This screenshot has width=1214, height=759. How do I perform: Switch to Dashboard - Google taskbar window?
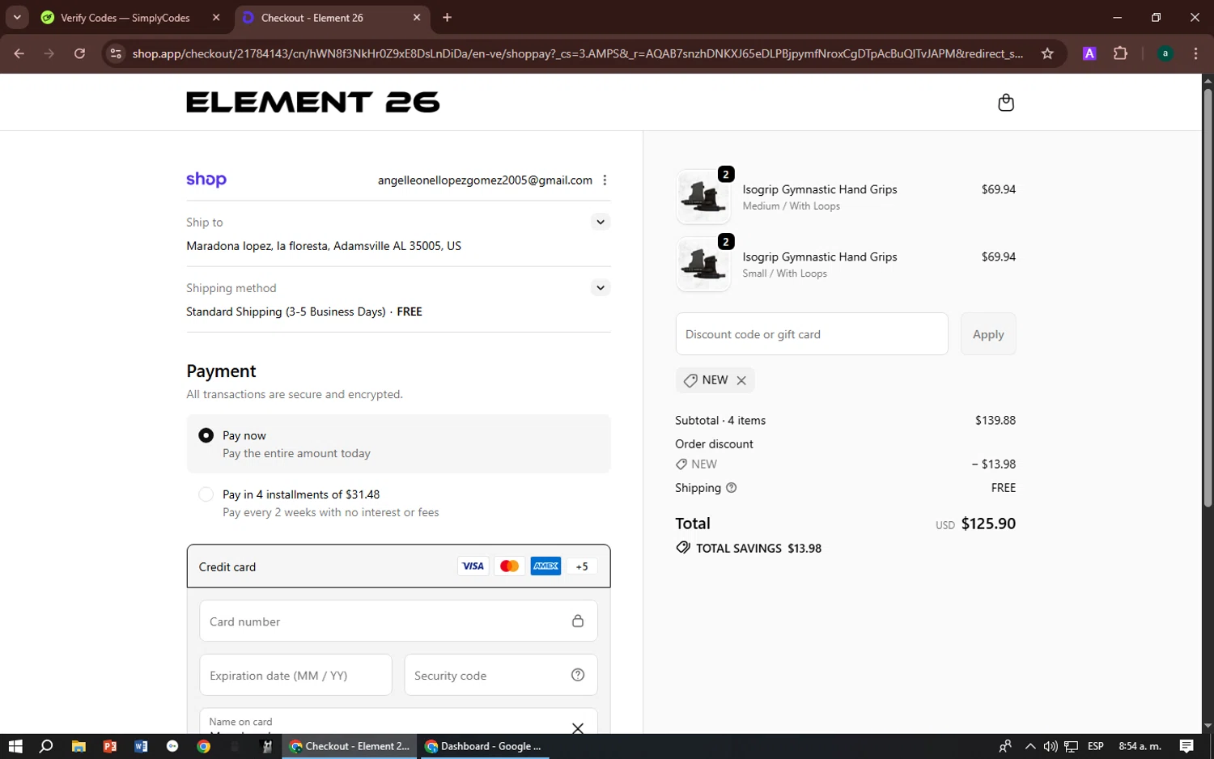(x=484, y=746)
